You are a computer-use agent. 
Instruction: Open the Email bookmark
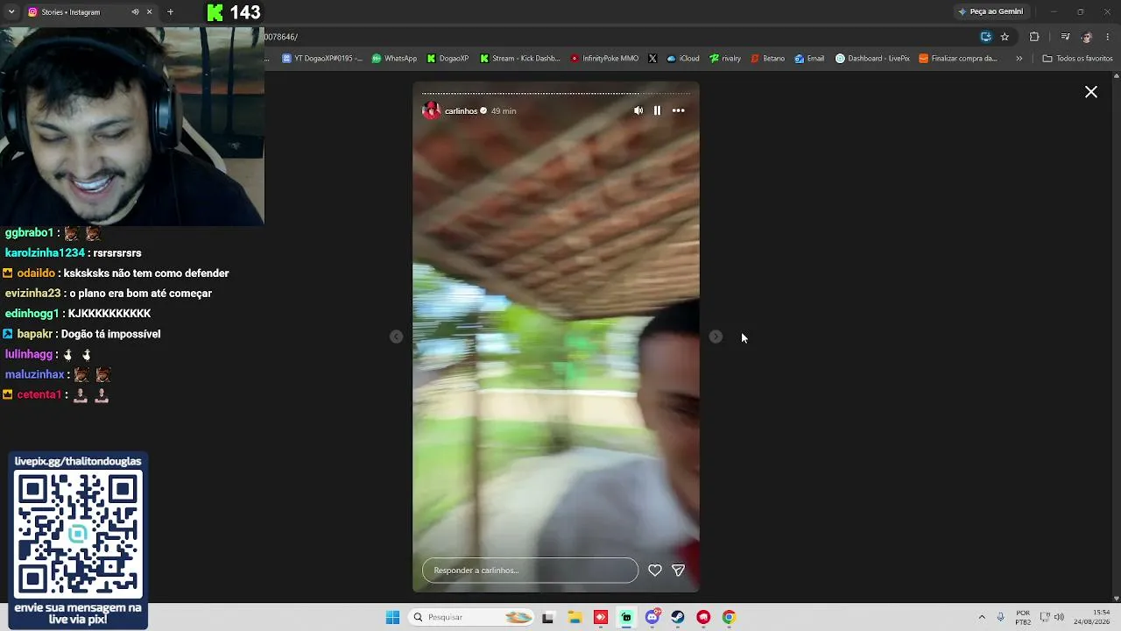click(809, 59)
